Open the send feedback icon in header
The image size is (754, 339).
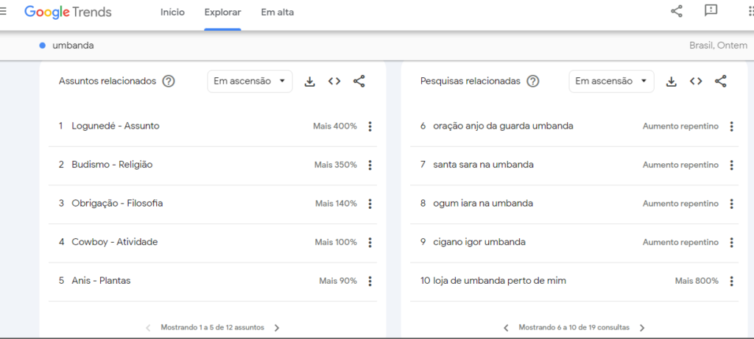(711, 11)
